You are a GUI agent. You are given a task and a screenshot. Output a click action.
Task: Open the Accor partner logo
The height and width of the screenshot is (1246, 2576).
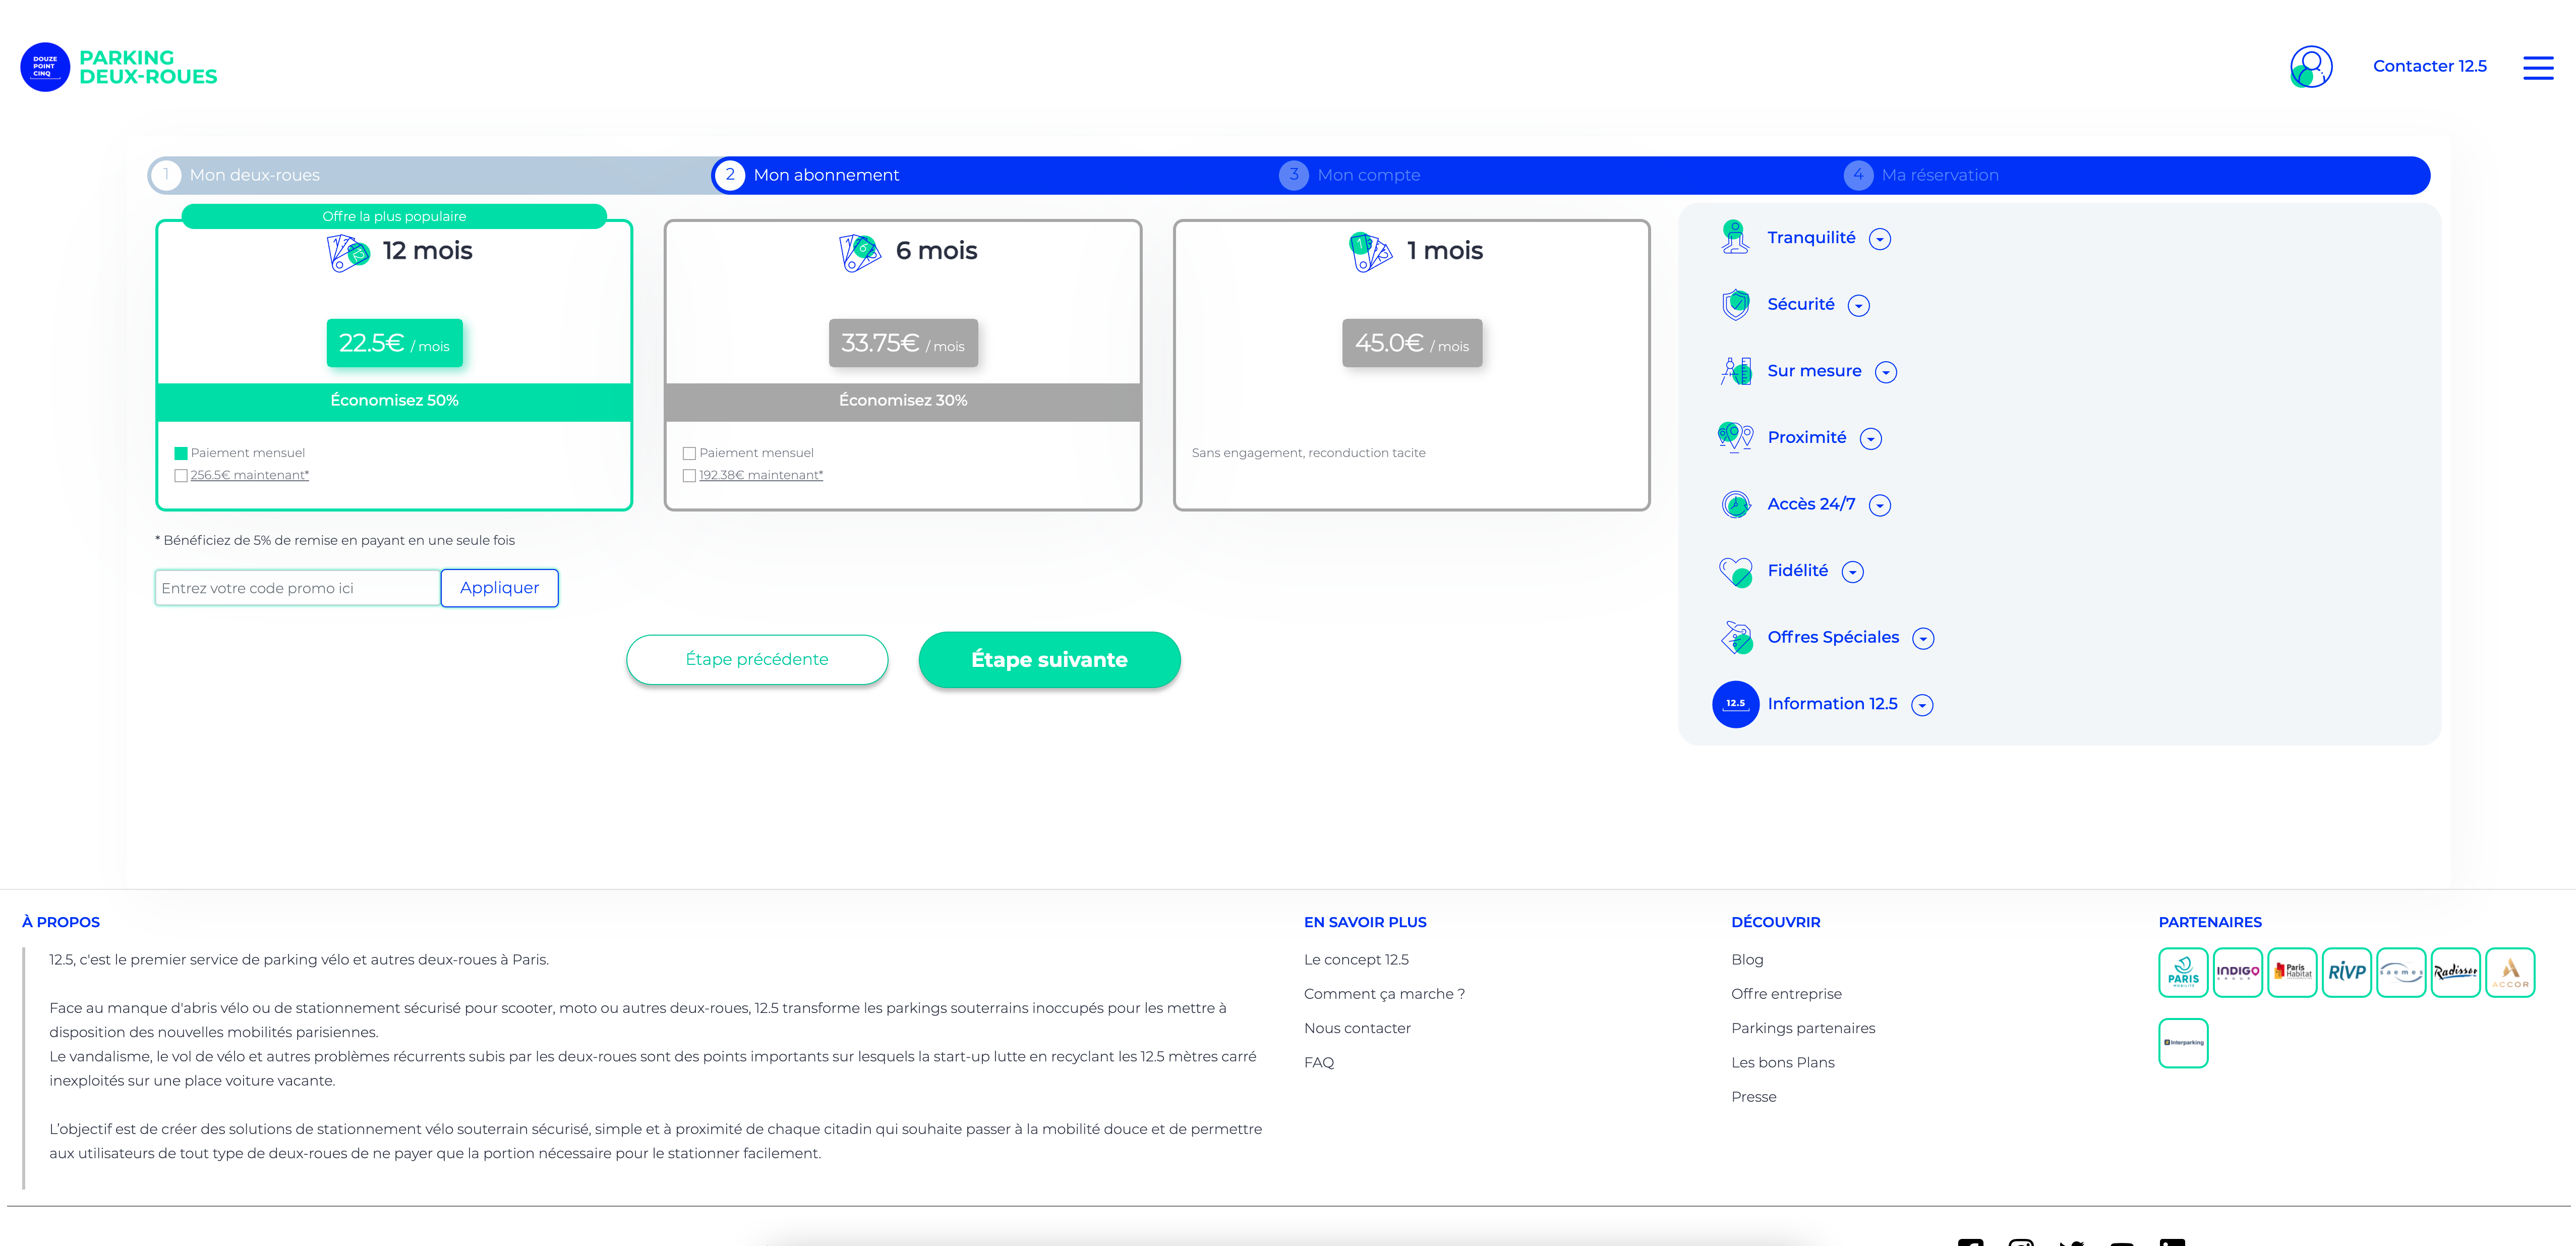[x=2510, y=972]
